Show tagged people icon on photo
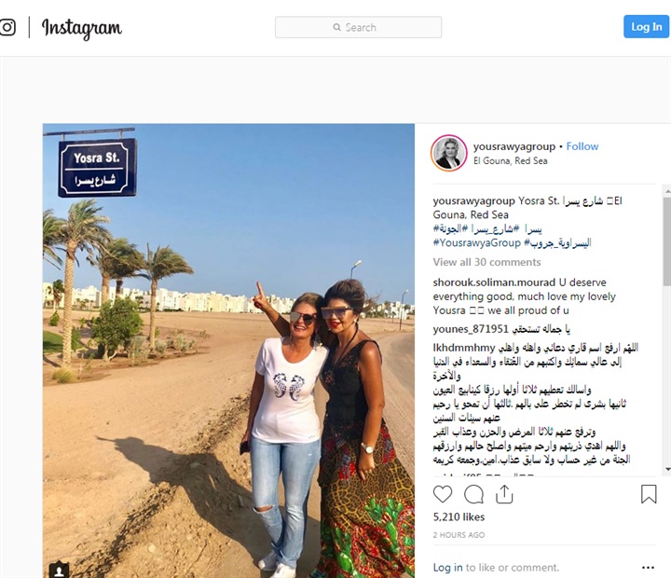 click(x=59, y=570)
